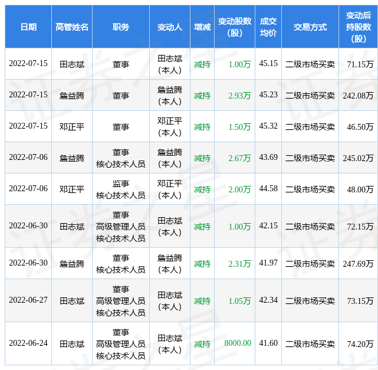The height and width of the screenshot is (370, 378).
Task: Click the 交易方式 column header
Action: (310, 27)
